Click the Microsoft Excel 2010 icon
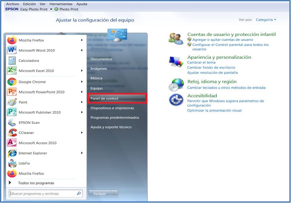Viewport: 291px width, 203px height. pyautogui.click(x=12, y=71)
